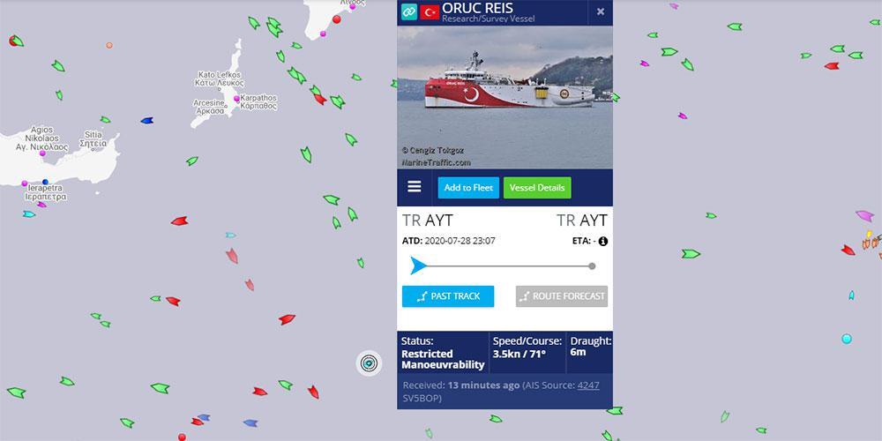
Task: Click the Karpathos port marker
Action: (236, 99)
